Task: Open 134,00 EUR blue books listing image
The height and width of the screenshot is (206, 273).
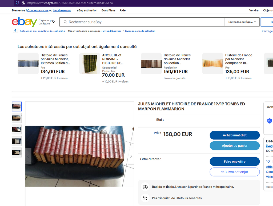Action: coord(28,64)
